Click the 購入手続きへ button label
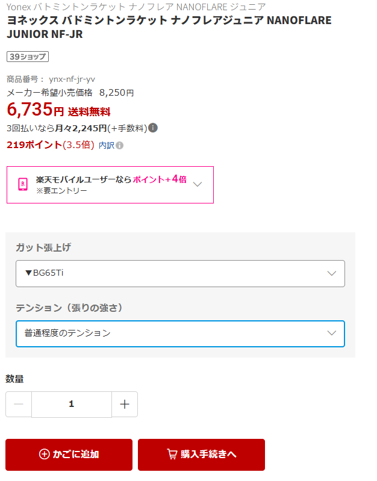This screenshot has width=377, height=481. 208,455
